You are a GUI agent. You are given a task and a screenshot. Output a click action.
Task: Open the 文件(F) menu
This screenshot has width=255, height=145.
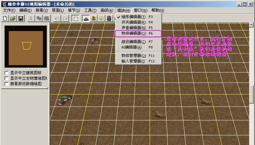pos(9,11)
